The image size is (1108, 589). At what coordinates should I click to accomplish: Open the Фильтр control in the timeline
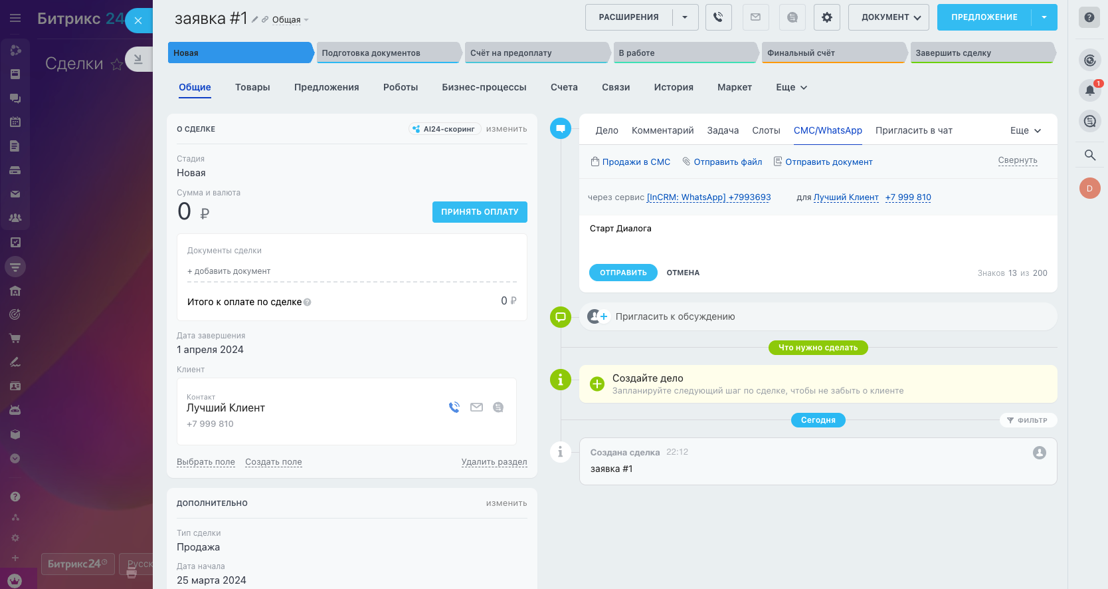[1028, 420]
